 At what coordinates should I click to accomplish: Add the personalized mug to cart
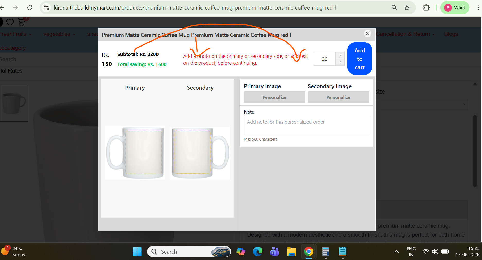click(x=360, y=59)
